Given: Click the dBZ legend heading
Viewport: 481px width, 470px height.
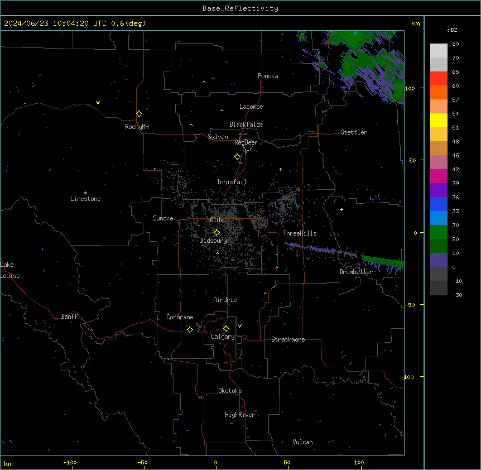Looking at the screenshot, I should pyautogui.click(x=452, y=30).
